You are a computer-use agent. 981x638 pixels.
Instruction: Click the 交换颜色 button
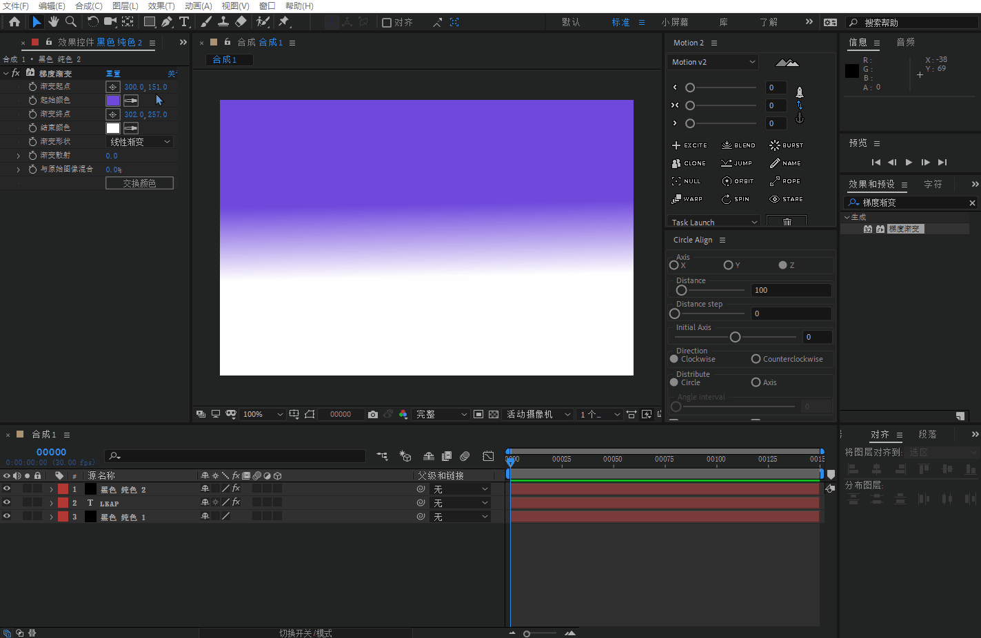coord(139,183)
